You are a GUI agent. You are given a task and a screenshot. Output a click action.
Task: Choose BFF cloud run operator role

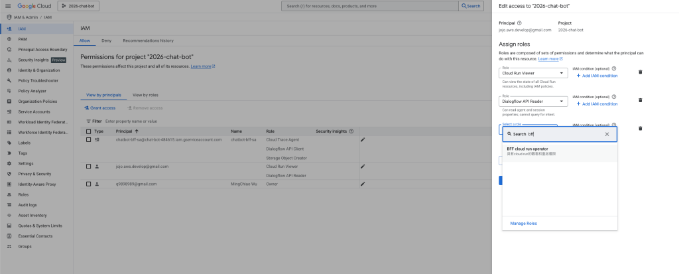560,151
